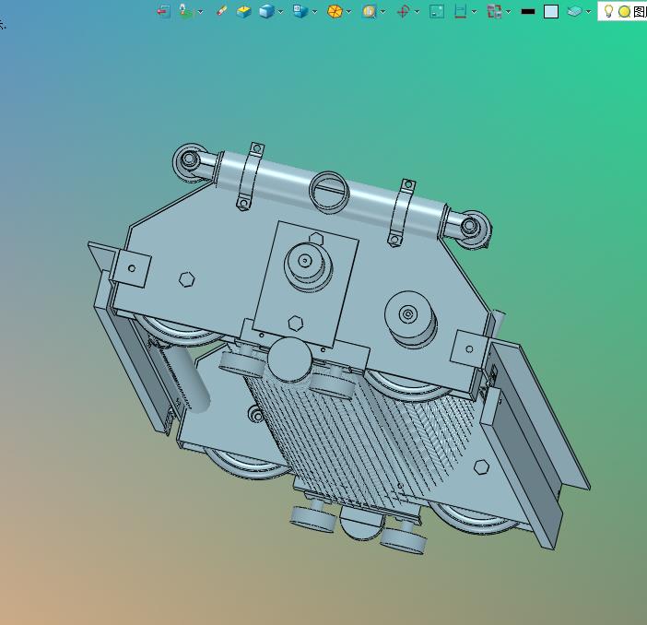Viewport: 647px width, 625px height.
Task: Expand the red crosshair icon dropdown
Action: (x=418, y=12)
